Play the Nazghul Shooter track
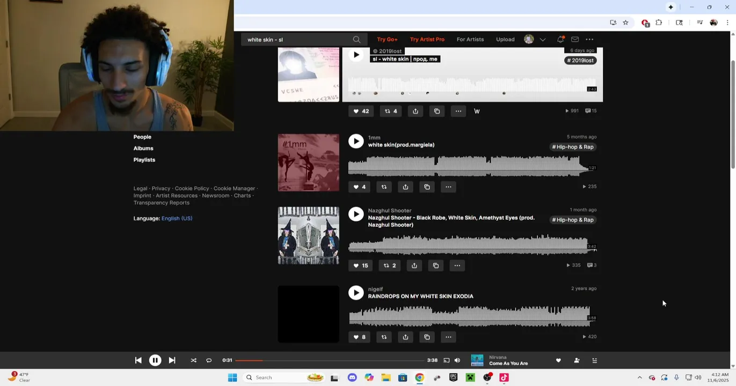Image resolution: width=736 pixels, height=386 pixels. (x=356, y=214)
